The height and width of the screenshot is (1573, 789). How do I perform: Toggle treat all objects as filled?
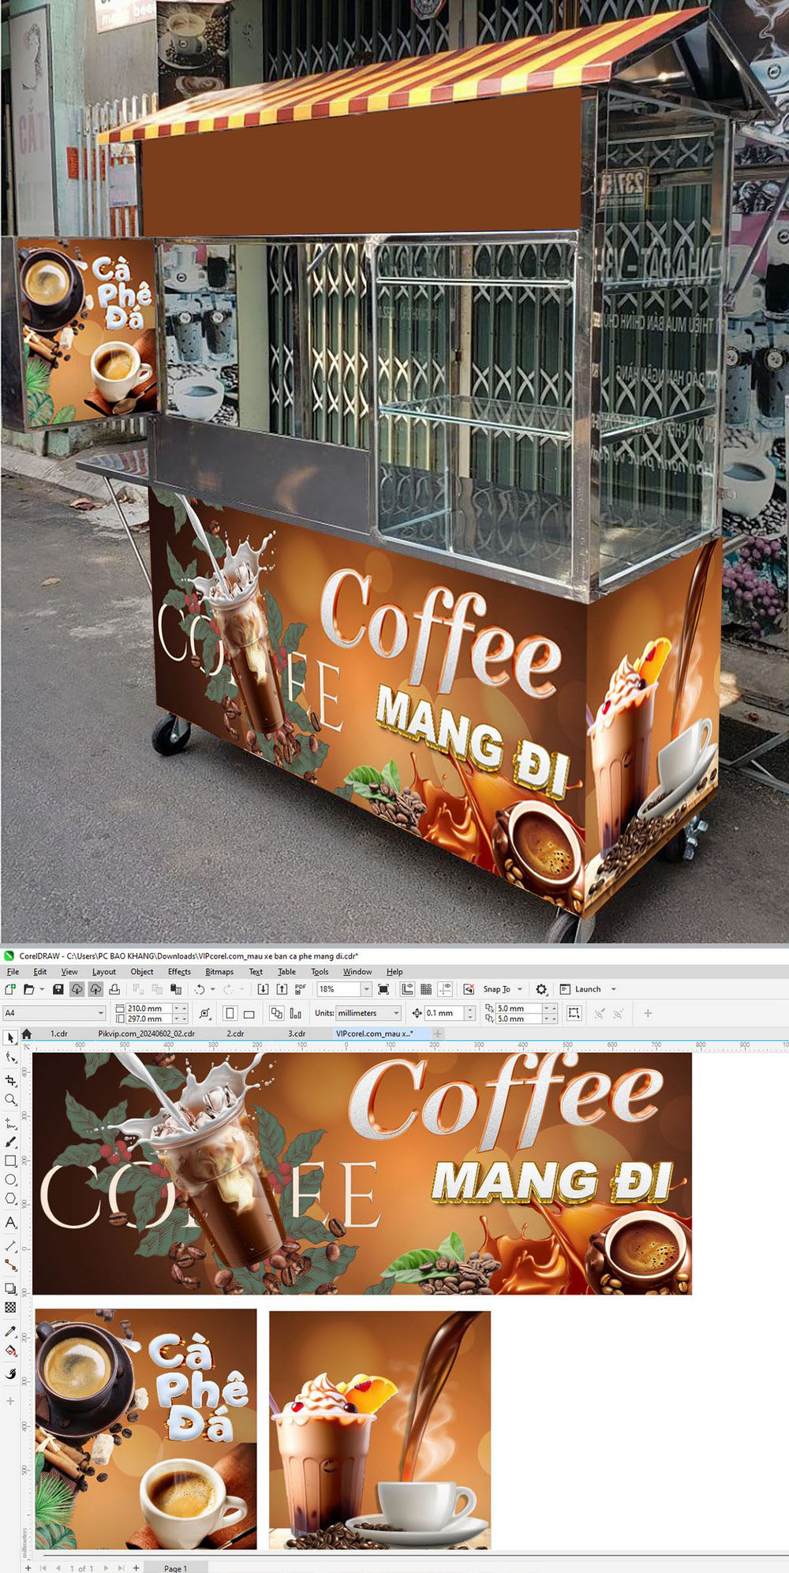tap(574, 1013)
